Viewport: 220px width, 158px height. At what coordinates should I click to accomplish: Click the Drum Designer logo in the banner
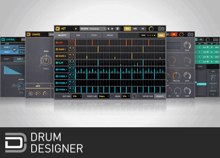click(x=16, y=143)
